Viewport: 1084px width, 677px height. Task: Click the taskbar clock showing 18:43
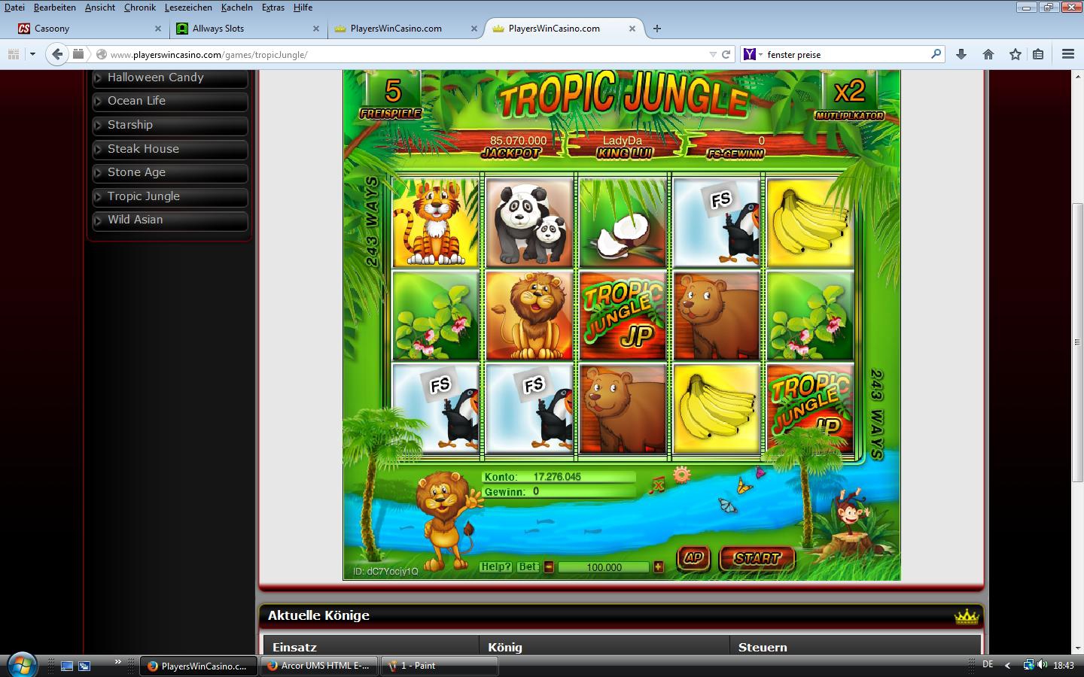(x=1063, y=666)
